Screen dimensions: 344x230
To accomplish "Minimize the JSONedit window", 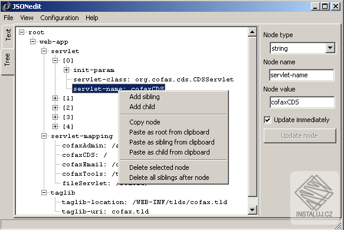I will [x=315, y=6].
